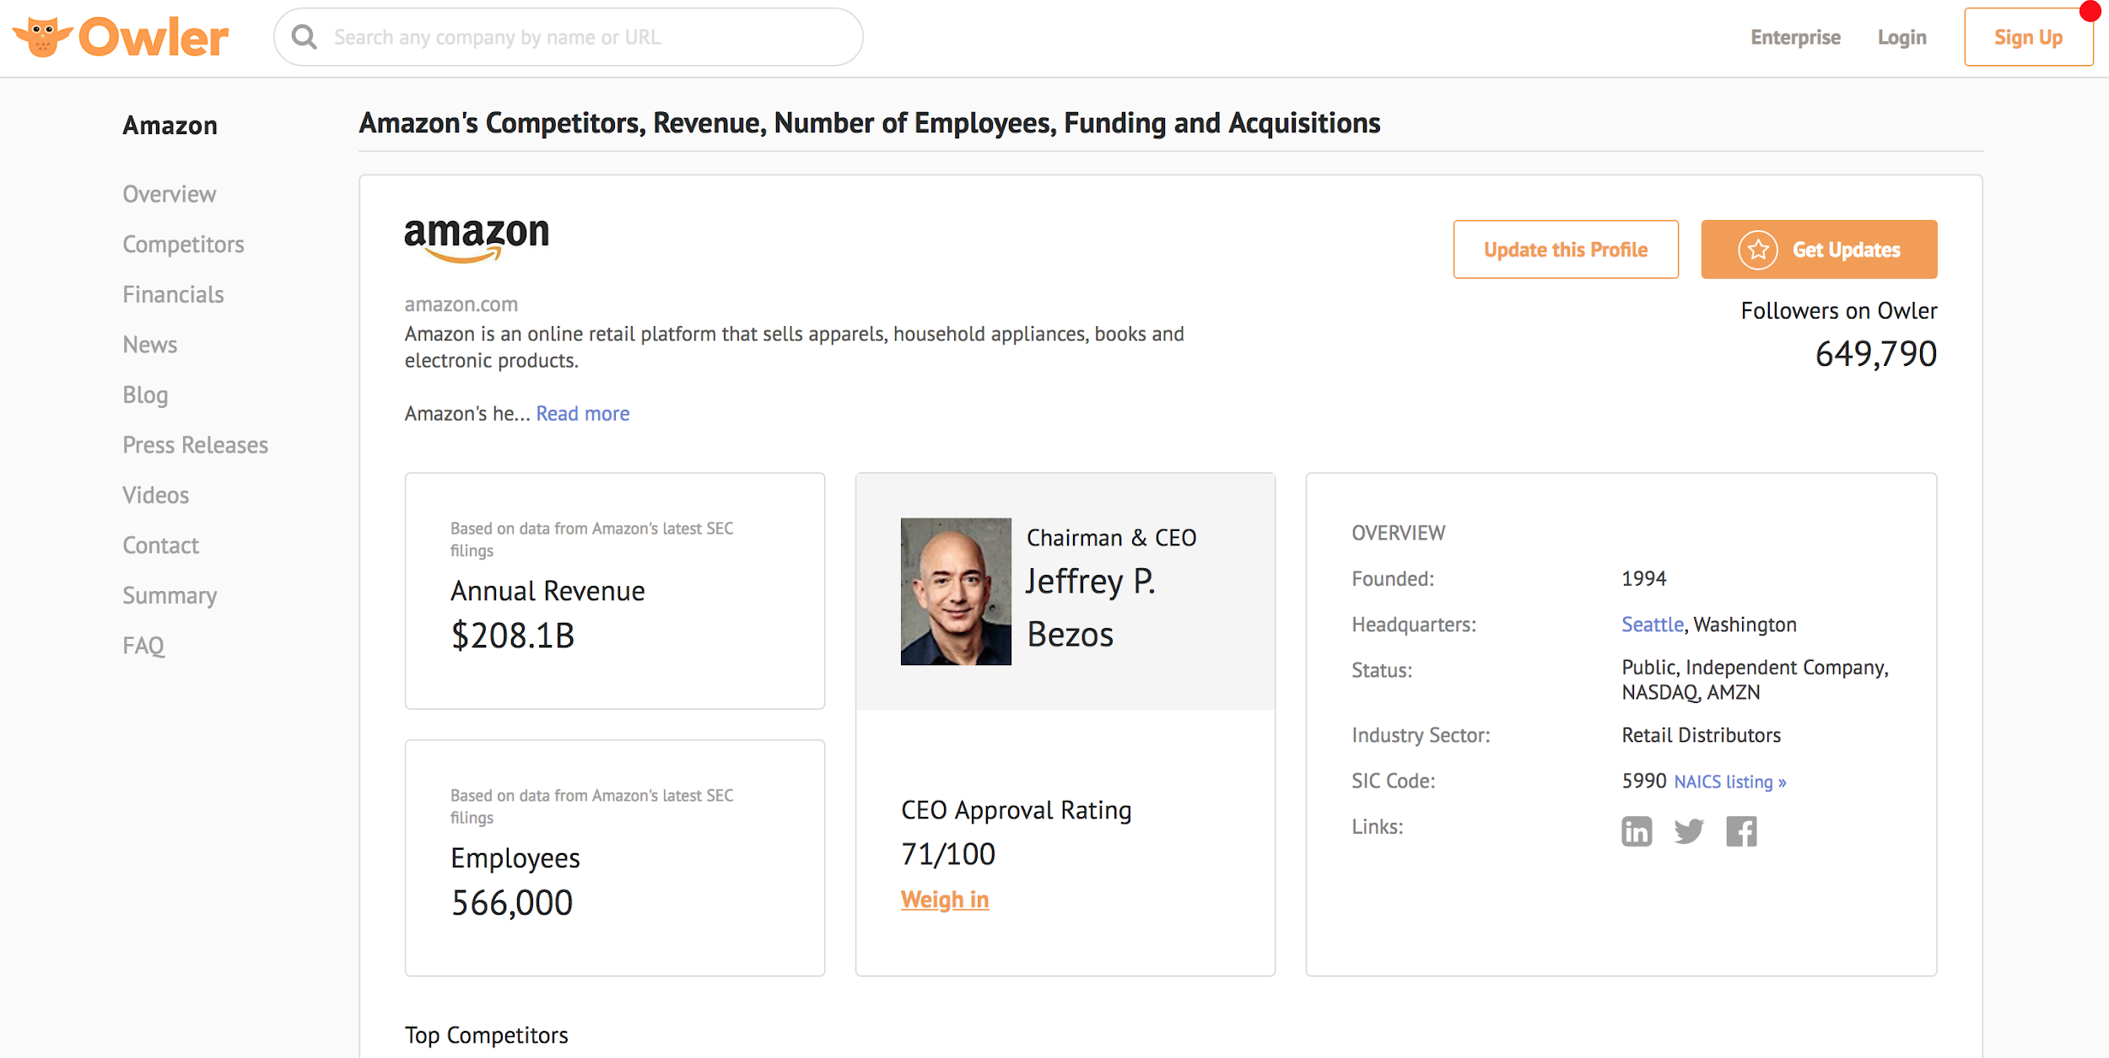2109x1058 pixels.
Task: Open Amazon's Twitter link icon
Action: 1689,831
